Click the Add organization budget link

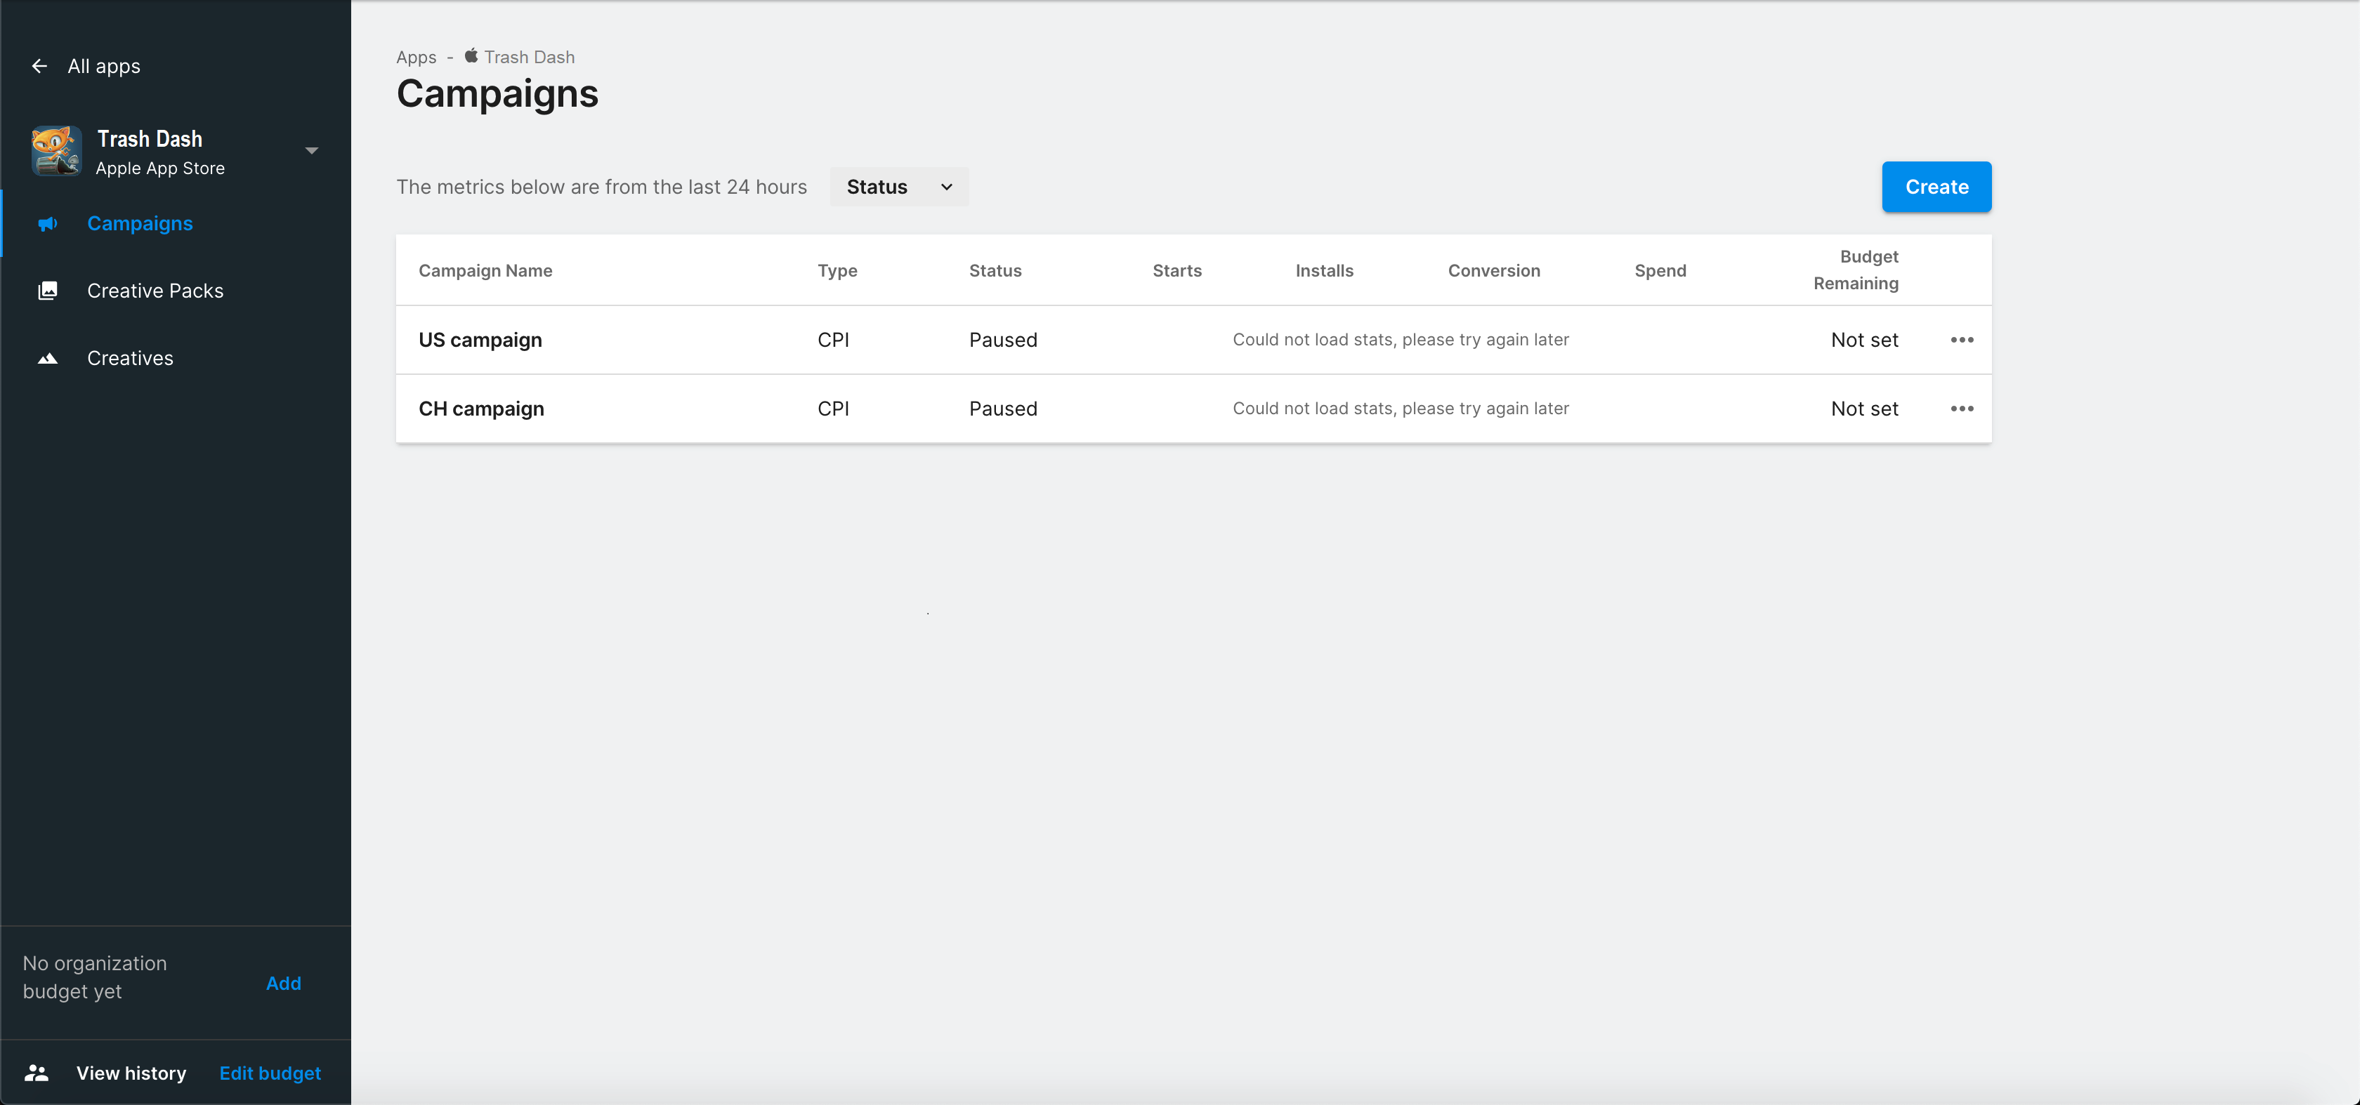[x=284, y=984]
